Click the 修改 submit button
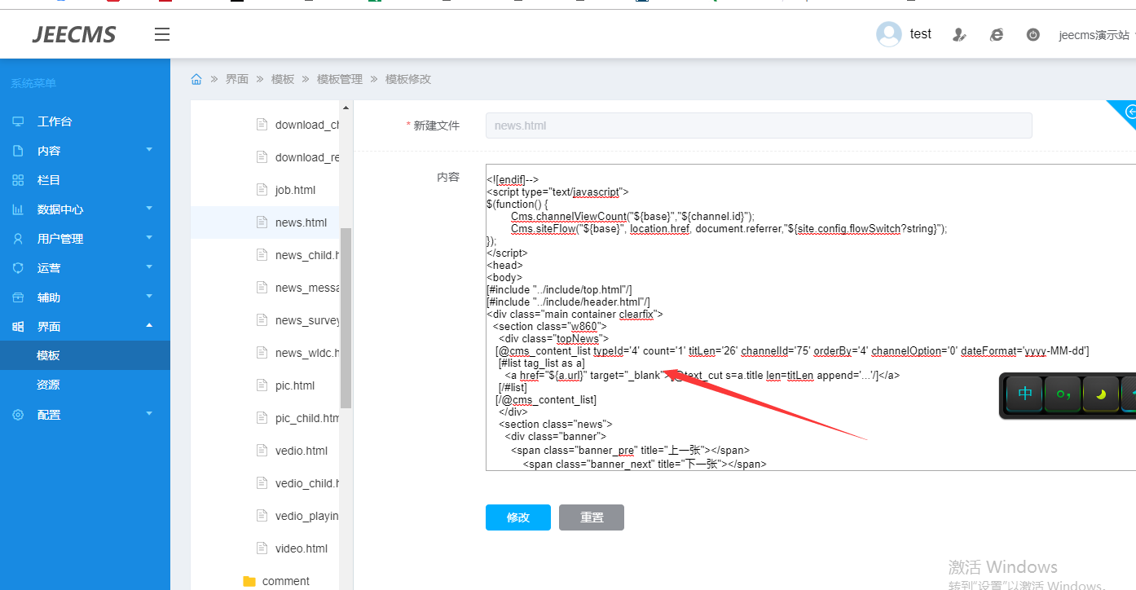 point(517,517)
